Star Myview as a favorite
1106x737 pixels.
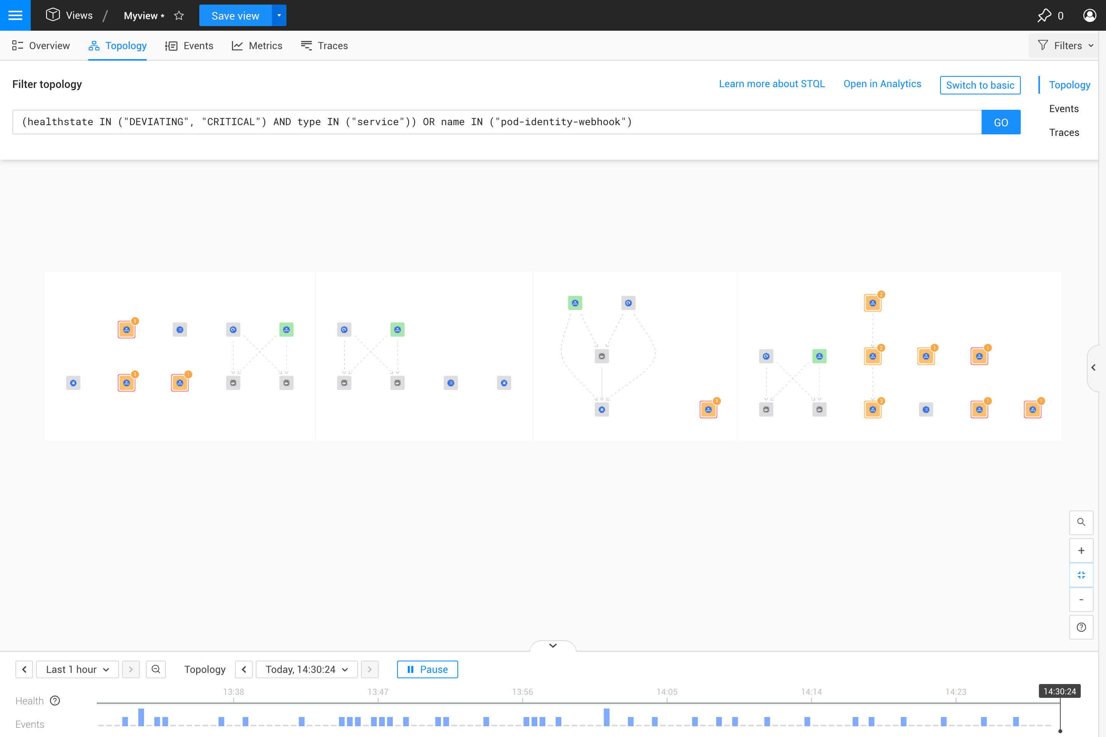click(x=179, y=15)
